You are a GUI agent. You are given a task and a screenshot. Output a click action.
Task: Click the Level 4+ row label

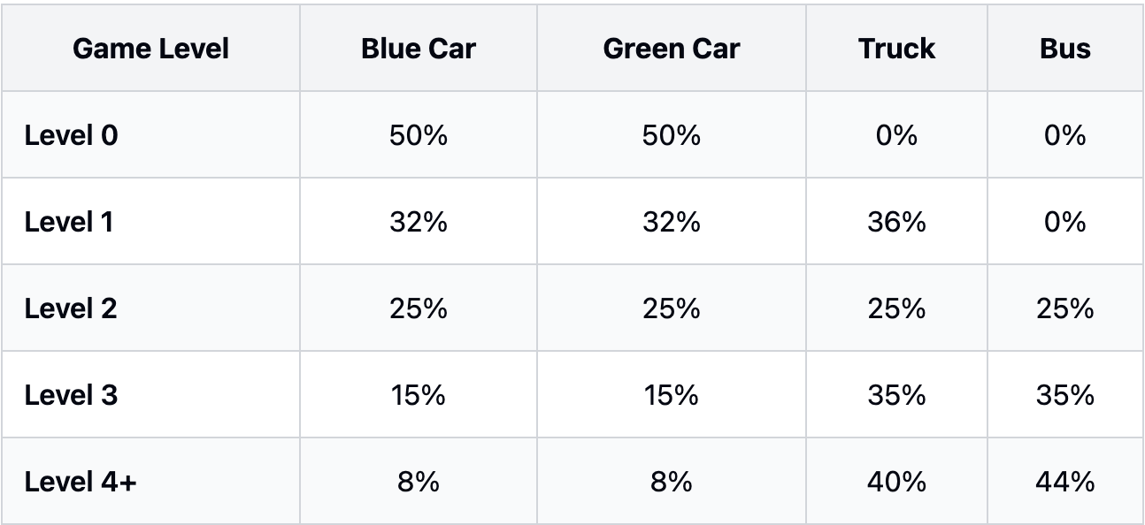click(81, 482)
